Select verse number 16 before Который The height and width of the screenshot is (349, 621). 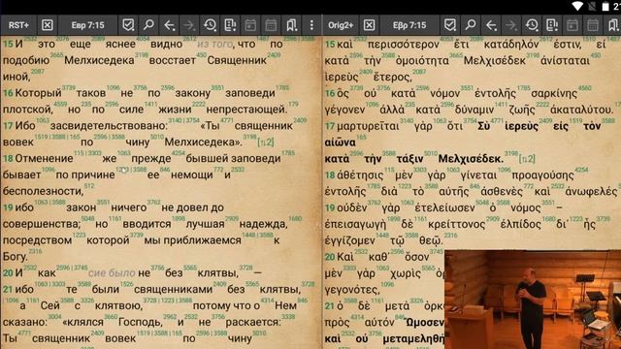[8, 93]
